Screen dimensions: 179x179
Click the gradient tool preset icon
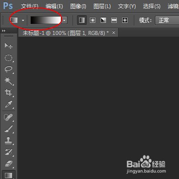point(14,20)
